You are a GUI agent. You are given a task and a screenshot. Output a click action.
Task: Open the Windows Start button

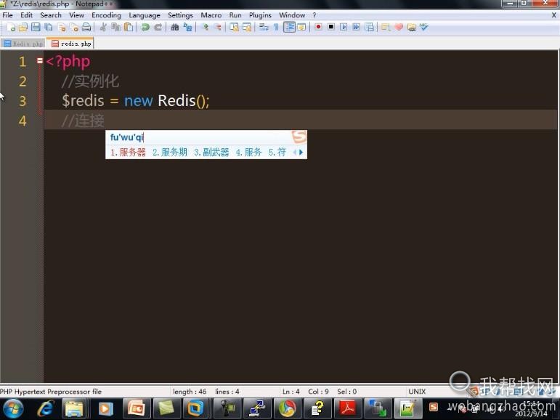coord(13,408)
